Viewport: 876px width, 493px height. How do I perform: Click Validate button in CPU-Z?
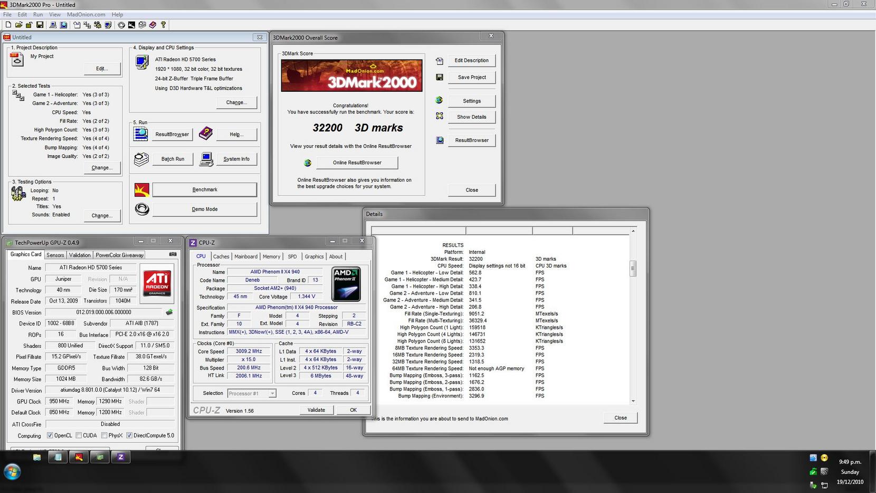click(316, 410)
